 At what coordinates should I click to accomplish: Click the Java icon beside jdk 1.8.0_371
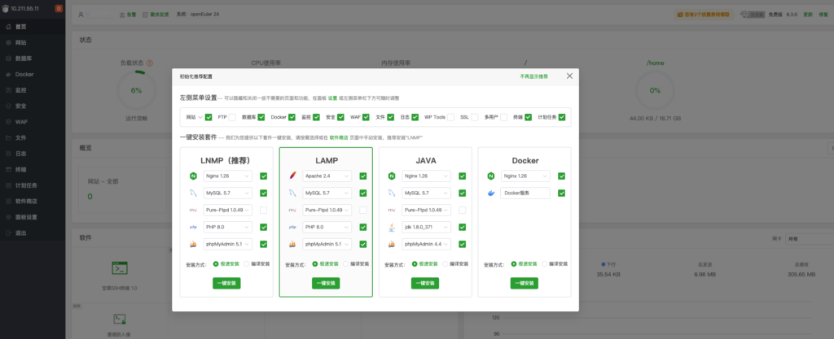(x=392, y=227)
